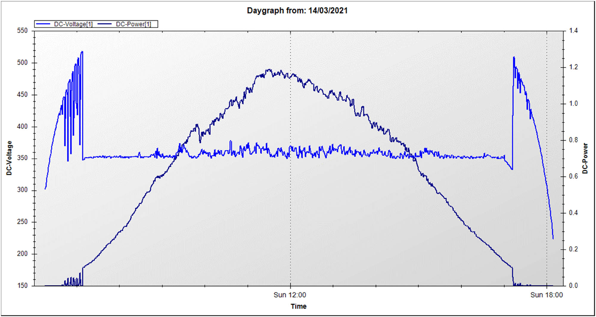Image resolution: width=596 pixels, height=317 pixels.
Task: Click the 400 value on the voltage axis
Action: 22,126
